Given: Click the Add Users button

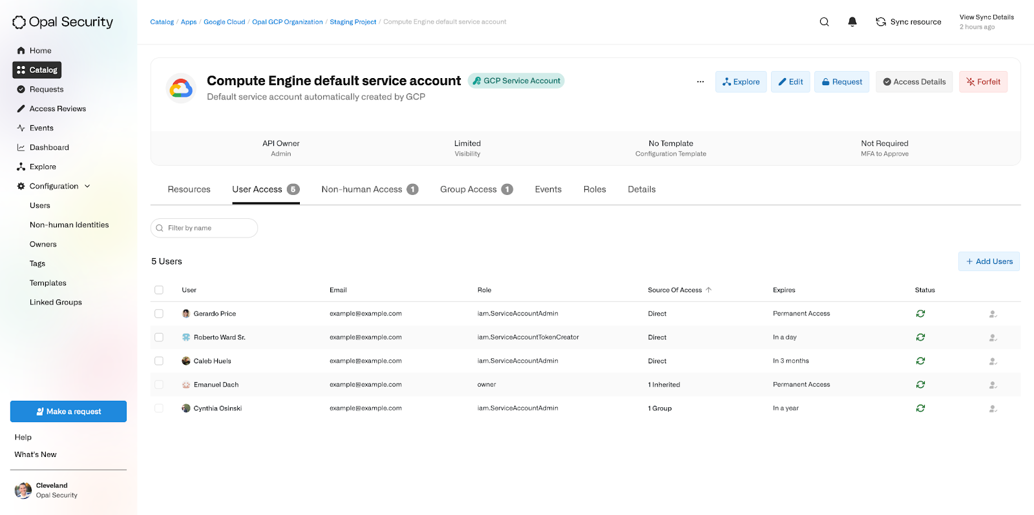Looking at the screenshot, I should pyautogui.click(x=989, y=261).
